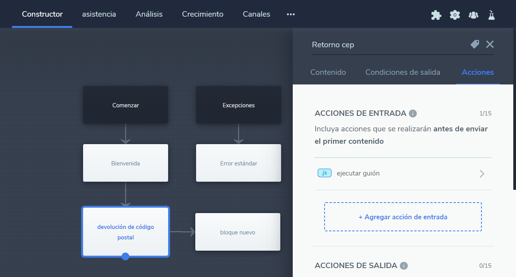Open the settings gear icon
The height and width of the screenshot is (277, 516).
tap(455, 15)
